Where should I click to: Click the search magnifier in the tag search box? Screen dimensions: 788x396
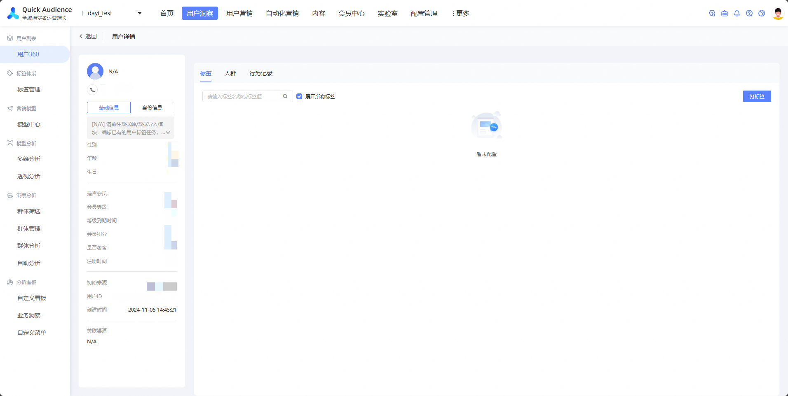coord(285,96)
